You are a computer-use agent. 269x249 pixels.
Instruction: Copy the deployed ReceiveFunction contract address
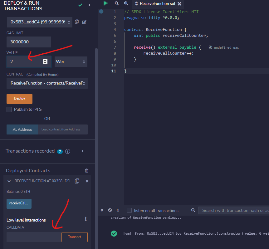click(77, 181)
